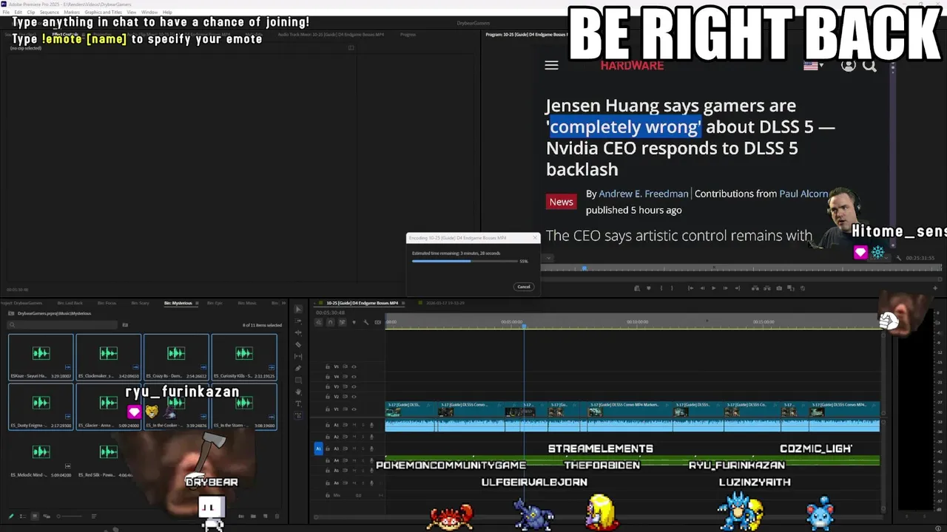Click the encoding progress bar
The height and width of the screenshot is (532, 947).
click(x=465, y=261)
